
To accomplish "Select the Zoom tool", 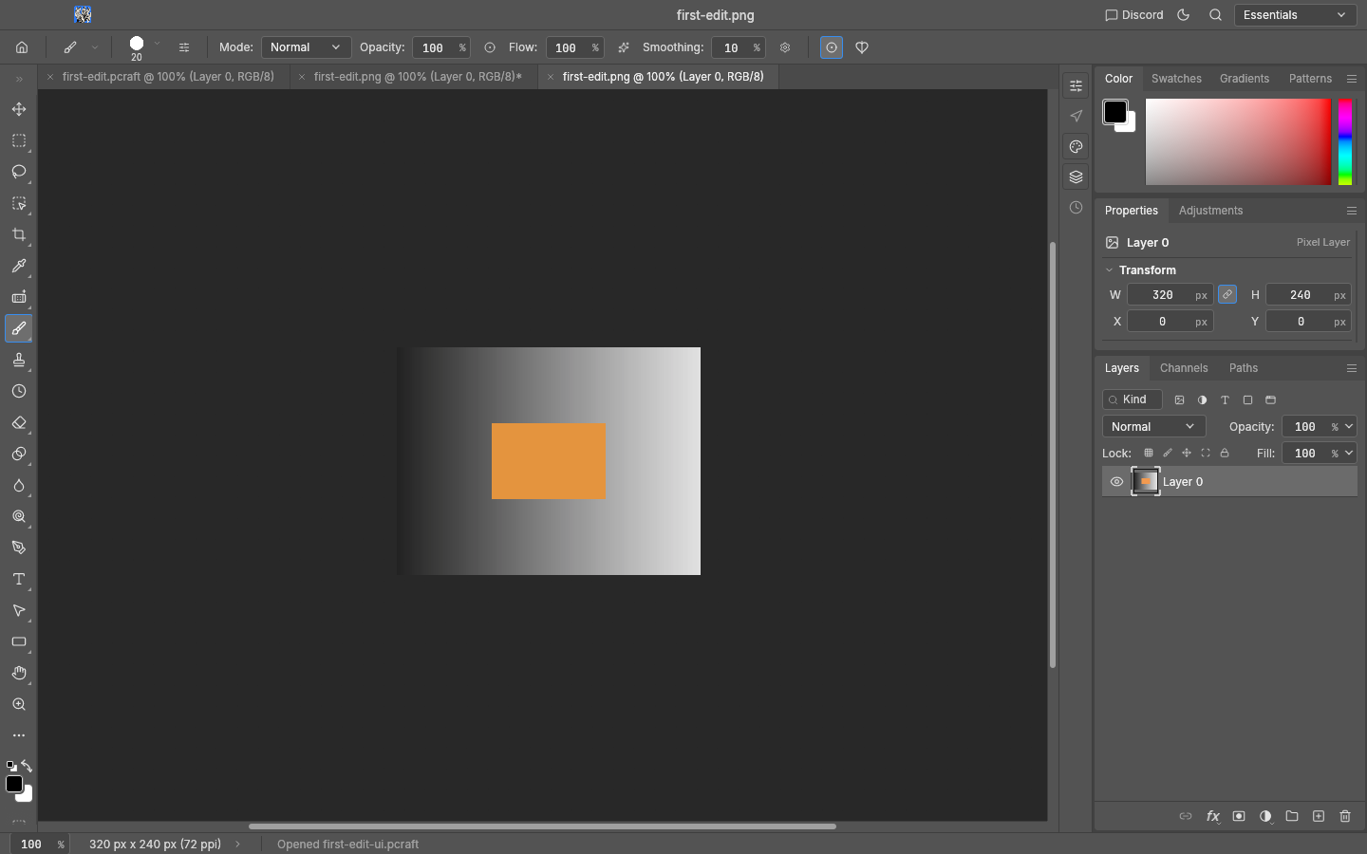I will pyautogui.click(x=19, y=704).
